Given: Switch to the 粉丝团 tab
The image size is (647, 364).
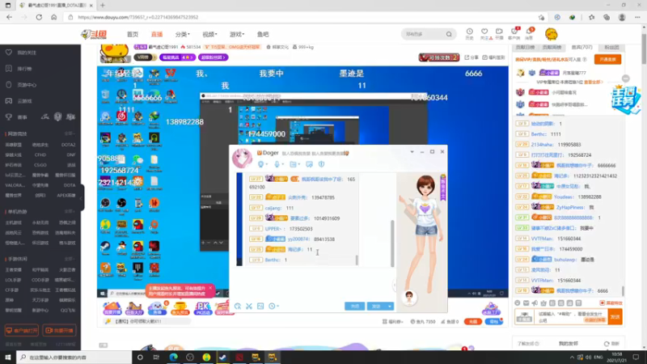Looking at the screenshot, I should pyautogui.click(x=611, y=48).
